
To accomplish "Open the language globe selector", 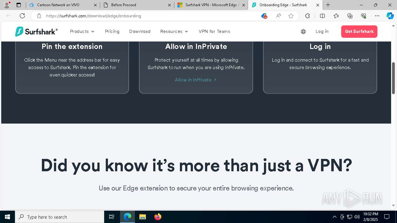I will click(x=303, y=31).
